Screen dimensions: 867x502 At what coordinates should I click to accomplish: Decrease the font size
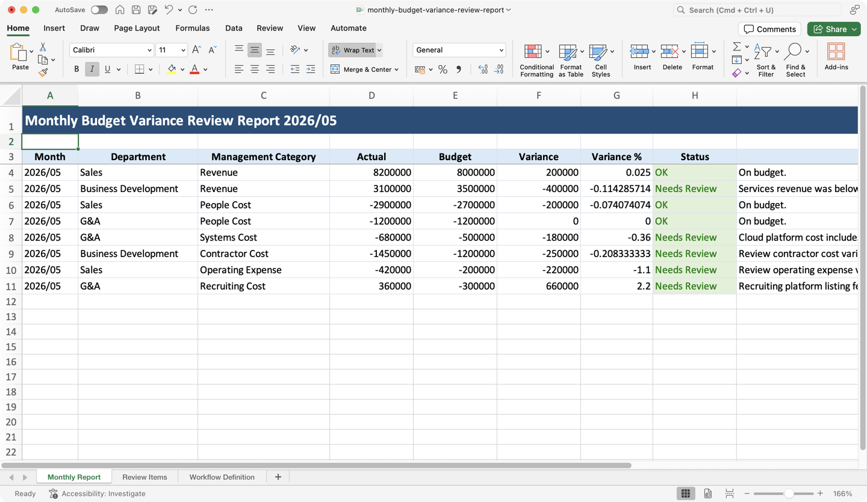tap(213, 50)
